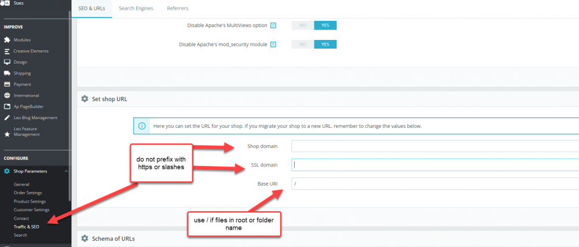Open Product Settings submenu item
The width and height of the screenshot is (579, 247).
coord(30,201)
